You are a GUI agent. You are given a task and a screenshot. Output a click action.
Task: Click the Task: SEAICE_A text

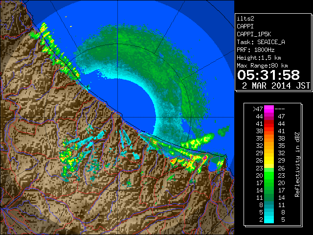(x=261, y=42)
